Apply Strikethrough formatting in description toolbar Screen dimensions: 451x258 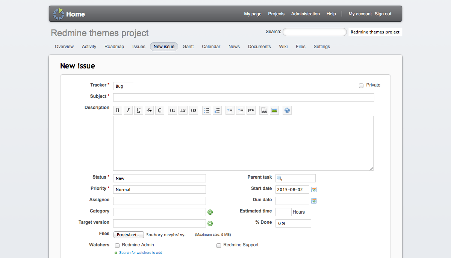pyautogui.click(x=149, y=110)
